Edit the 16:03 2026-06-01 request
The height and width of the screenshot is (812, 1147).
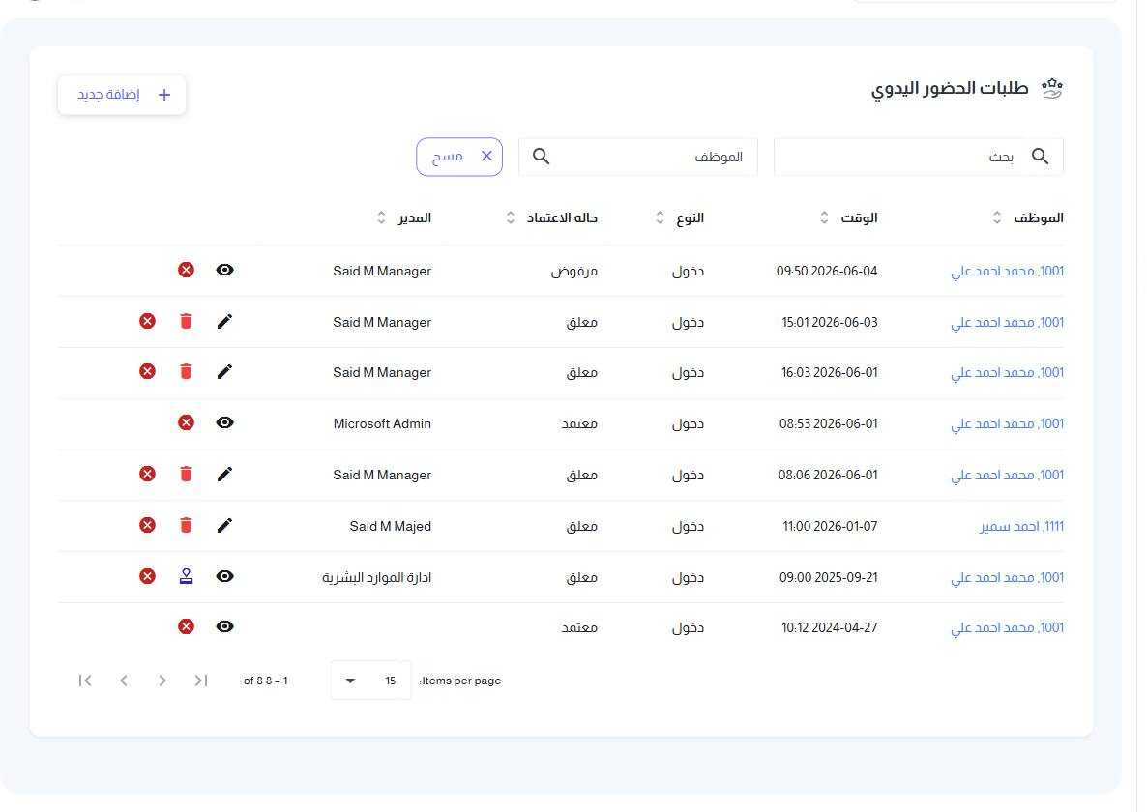(224, 371)
